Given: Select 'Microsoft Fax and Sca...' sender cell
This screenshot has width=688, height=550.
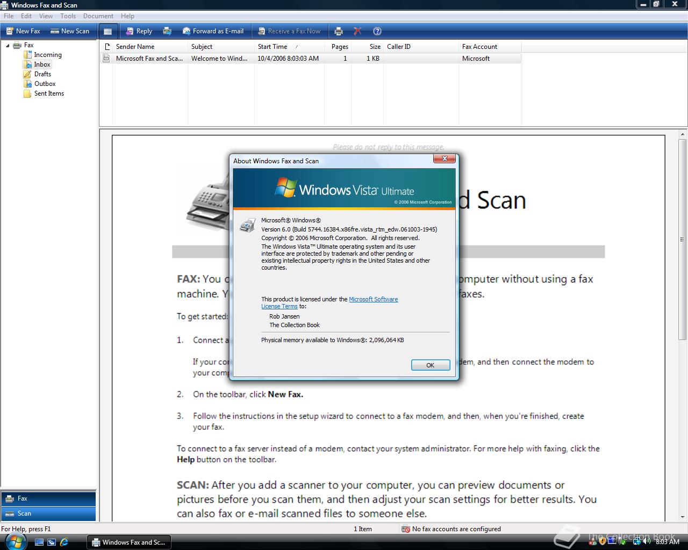Looking at the screenshot, I should (x=149, y=59).
